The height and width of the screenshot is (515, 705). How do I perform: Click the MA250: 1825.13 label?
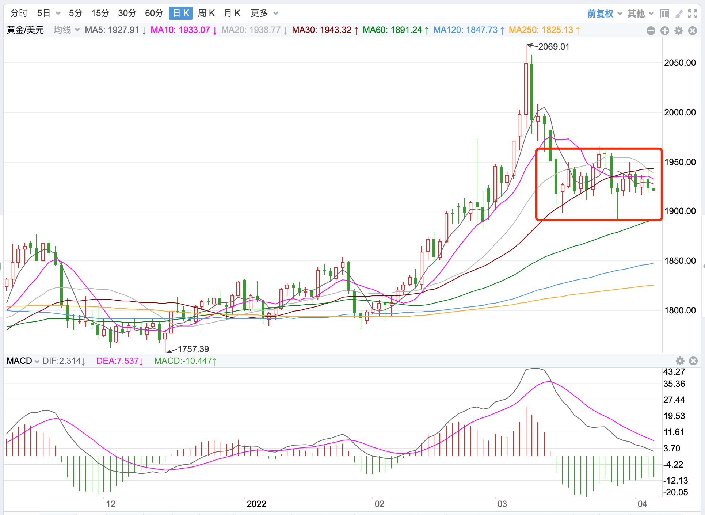tap(545, 30)
